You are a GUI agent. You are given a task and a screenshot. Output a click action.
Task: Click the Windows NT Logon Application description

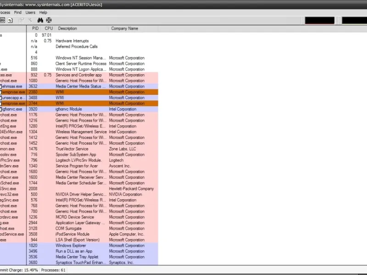point(81,69)
